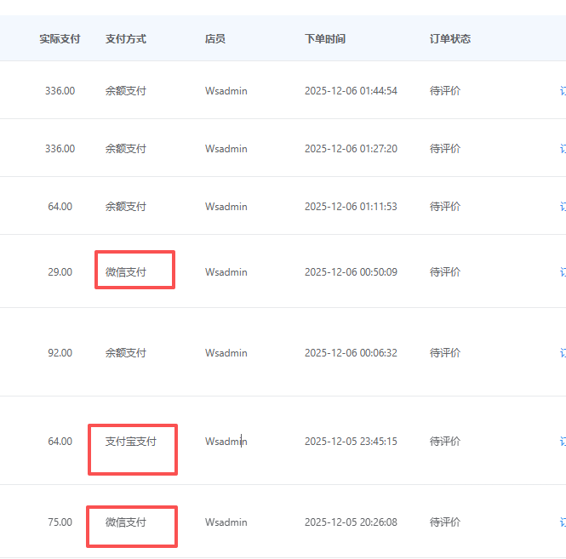Screen dimensions: 566x559
Task: Click 微信支付 in the 29.00 order row
Action: pos(126,272)
